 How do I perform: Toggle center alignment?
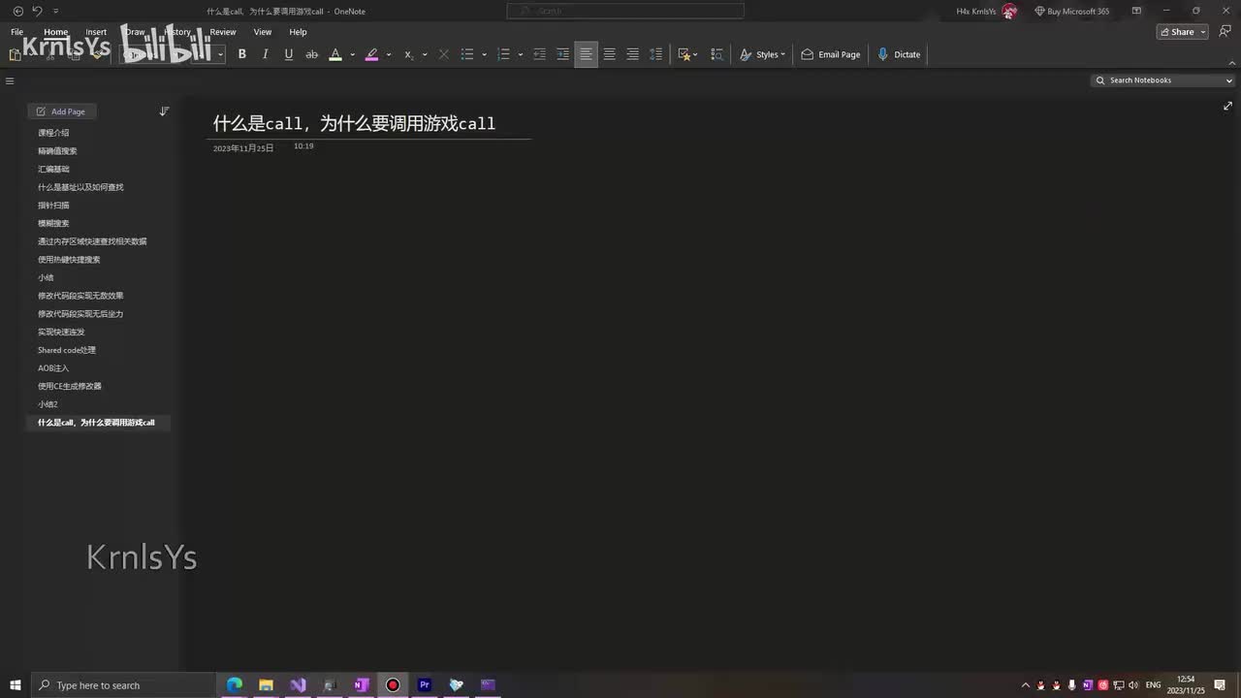coord(609,54)
